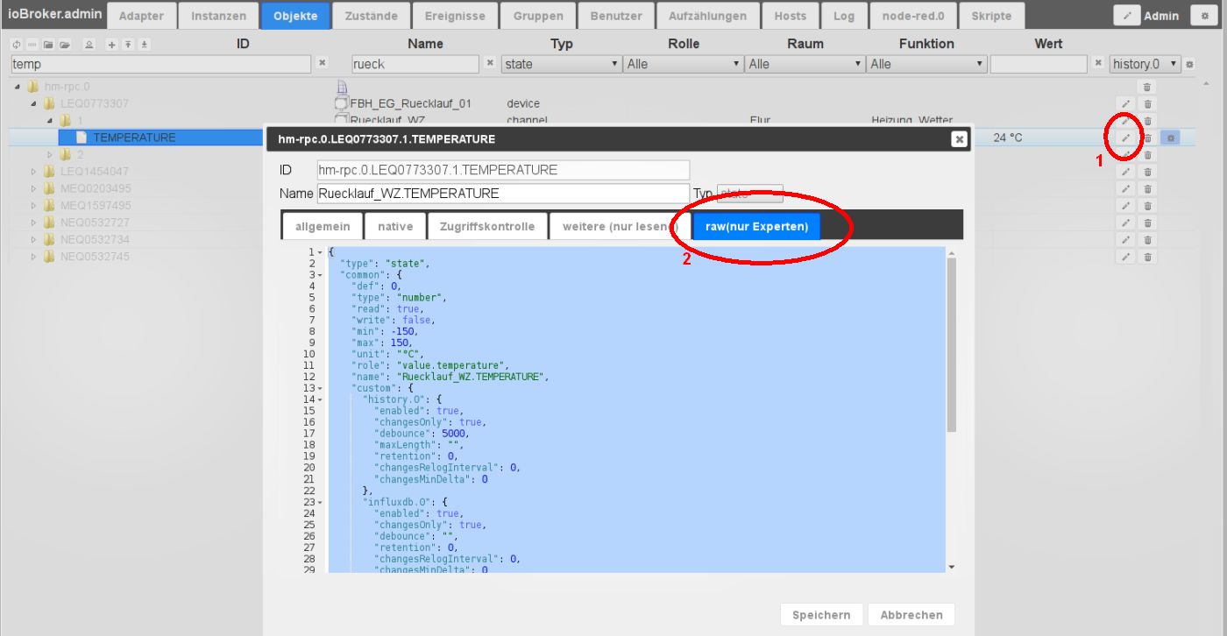This screenshot has width=1227, height=636.
Task: Delete the MEQ1597495 object
Action: click(1147, 206)
